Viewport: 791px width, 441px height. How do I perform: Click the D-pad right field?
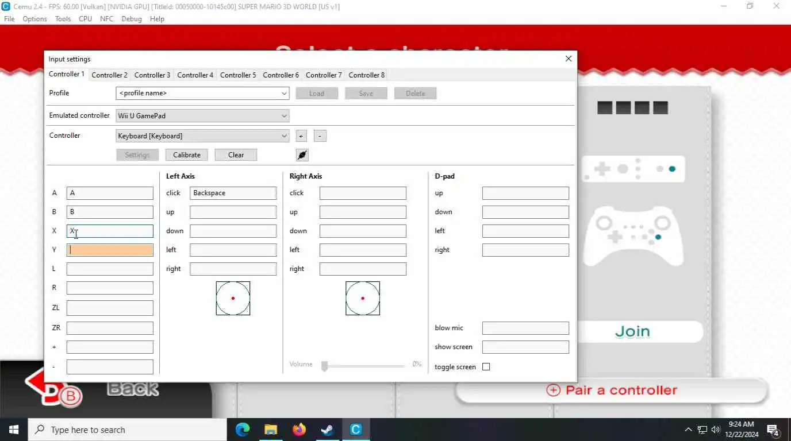point(525,250)
